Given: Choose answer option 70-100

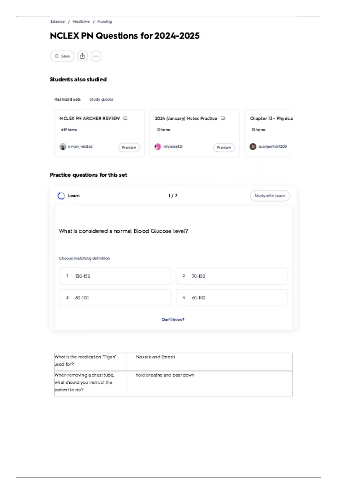Looking at the screenshot, I should (232, 276).
